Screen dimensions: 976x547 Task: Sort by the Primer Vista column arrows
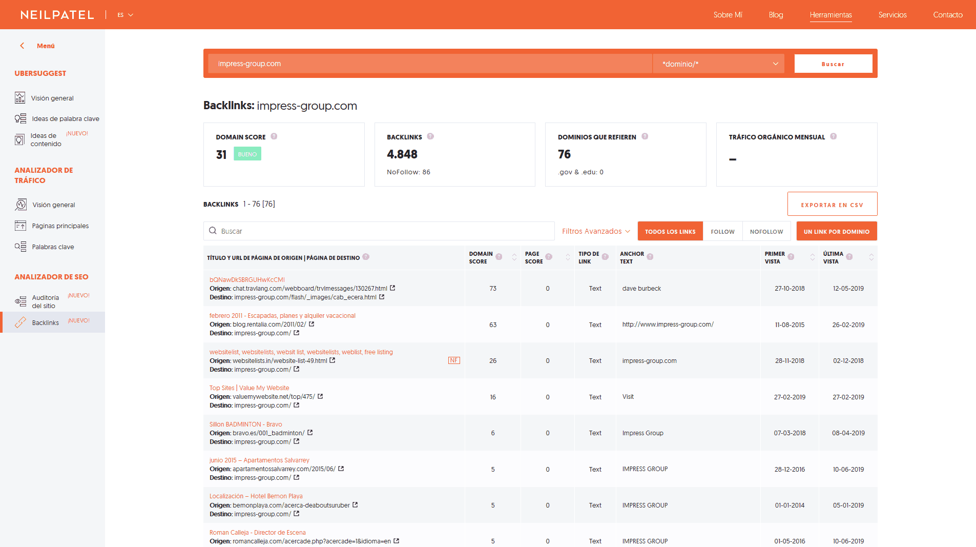[x=813, y=257]
